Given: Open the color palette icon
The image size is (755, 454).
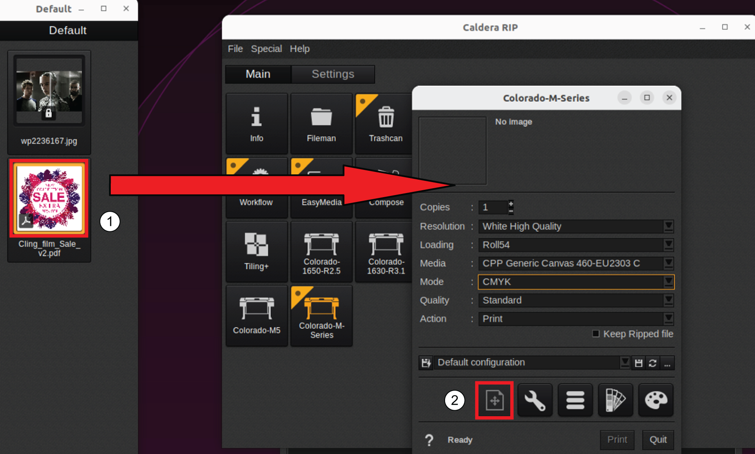Looking at the screenshot, I should [x=656, y=400].
